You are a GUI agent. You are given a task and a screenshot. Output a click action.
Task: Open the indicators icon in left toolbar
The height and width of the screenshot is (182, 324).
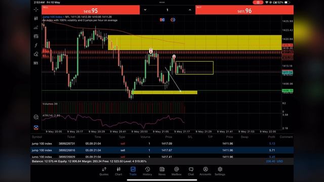pos(36,27)
